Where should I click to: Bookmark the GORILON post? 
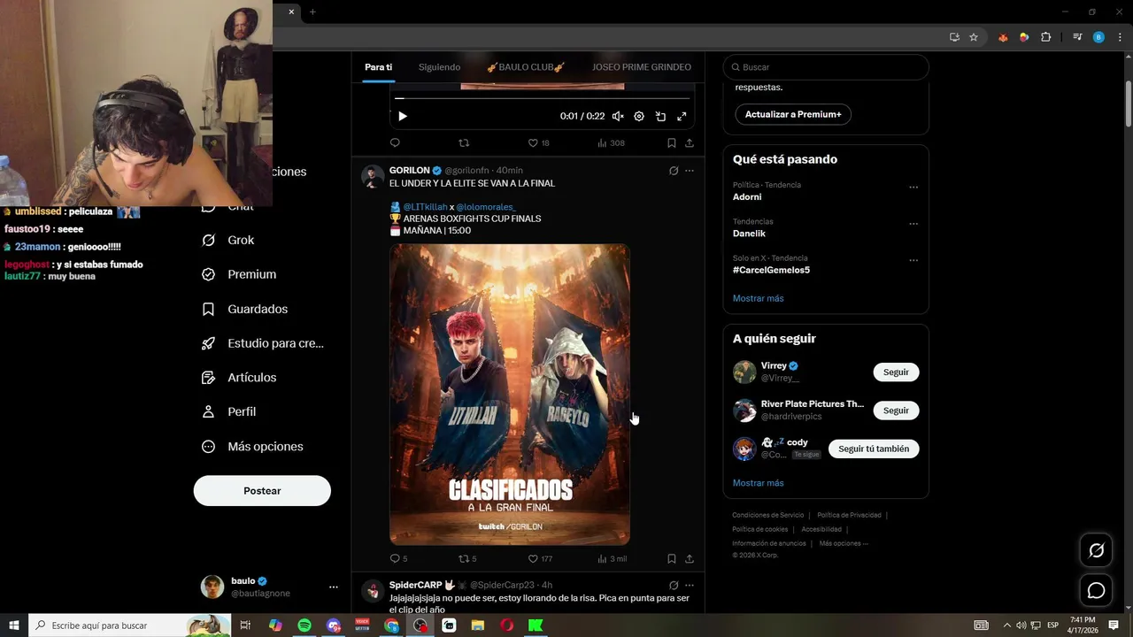point(672,558)
